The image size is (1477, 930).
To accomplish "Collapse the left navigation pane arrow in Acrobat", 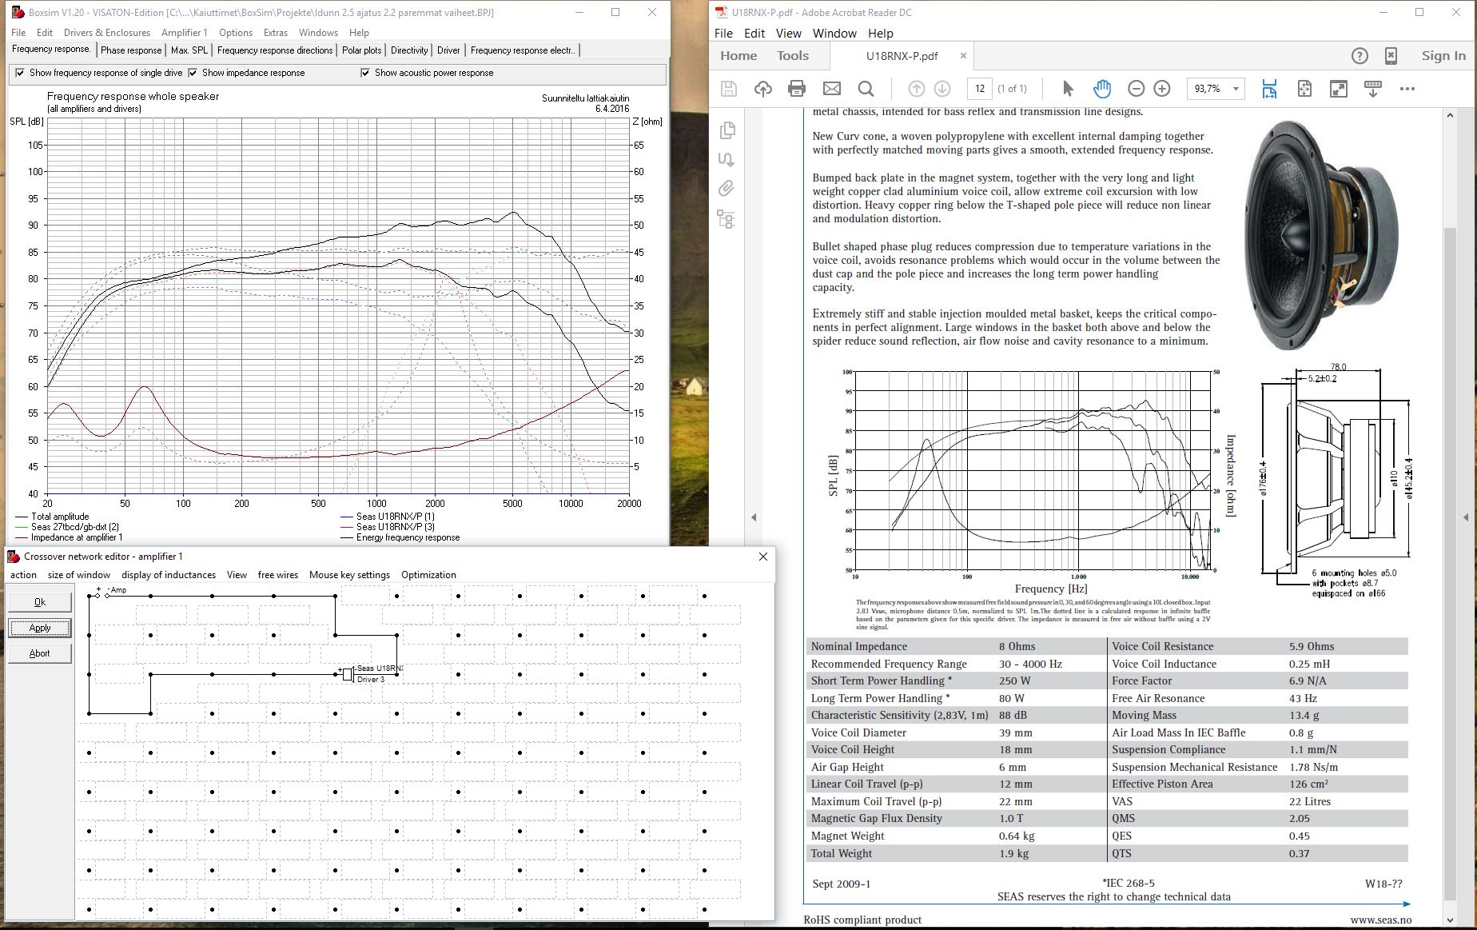I will pyautogui.click(x=754, y=517).
